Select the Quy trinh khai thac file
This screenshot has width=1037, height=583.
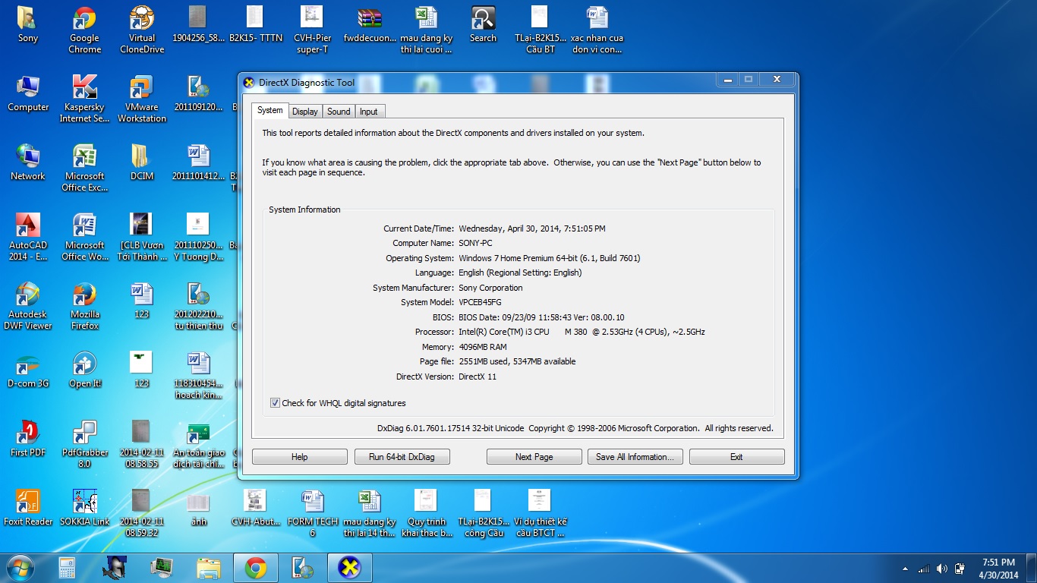pyautogui.click(x=426, y=513)
